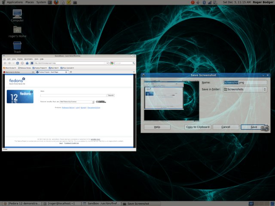
Task: Click the Save button in the dialog
Action: coord(254,127)
